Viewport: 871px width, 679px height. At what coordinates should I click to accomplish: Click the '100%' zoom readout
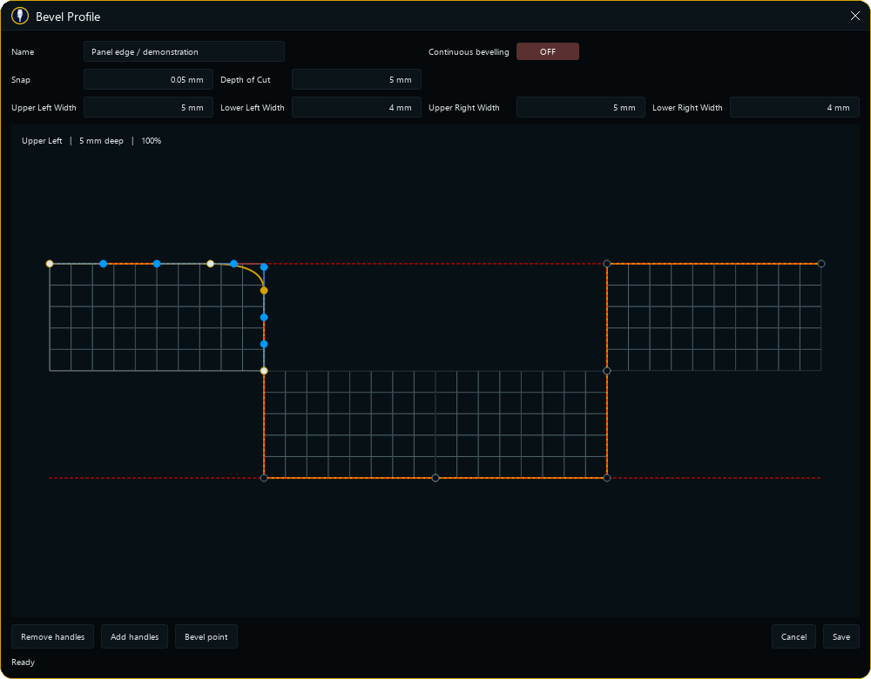[x=151, y=141]
